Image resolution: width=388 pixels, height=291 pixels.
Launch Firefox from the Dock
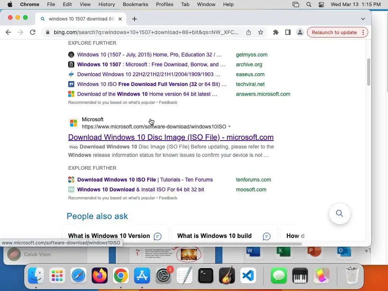coord(100,275)
